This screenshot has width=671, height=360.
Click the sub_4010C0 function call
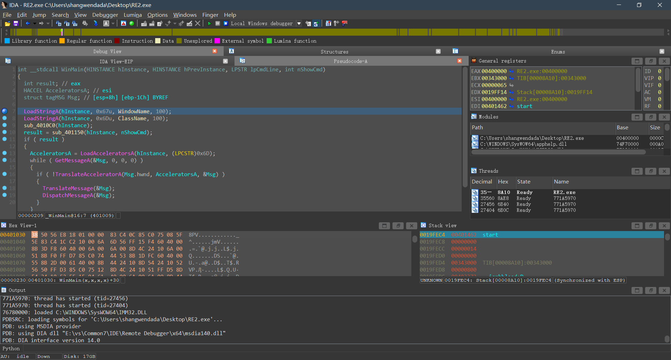tap(39, 125)
